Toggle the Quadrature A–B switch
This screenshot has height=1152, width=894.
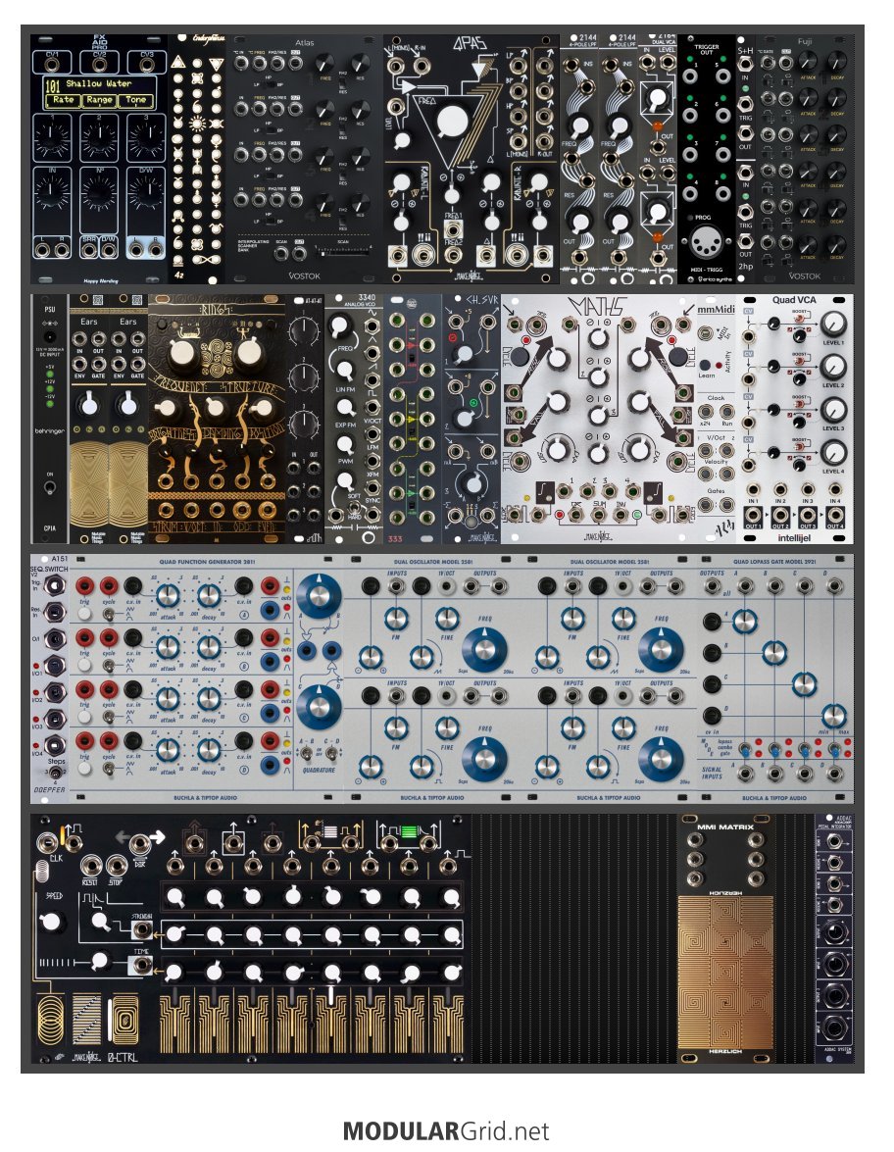tap(305, 752)
